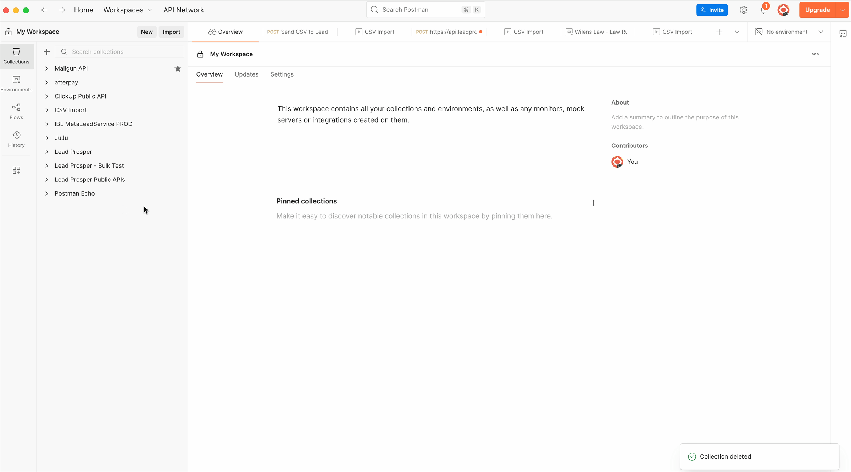Switch to the Settings tab

point(282,74)
